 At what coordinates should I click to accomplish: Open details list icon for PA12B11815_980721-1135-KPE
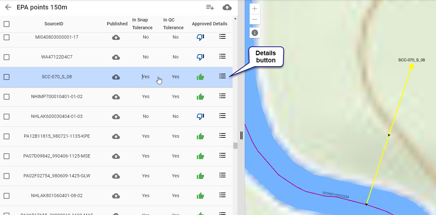pyautogui.click(x=223, y=135)
